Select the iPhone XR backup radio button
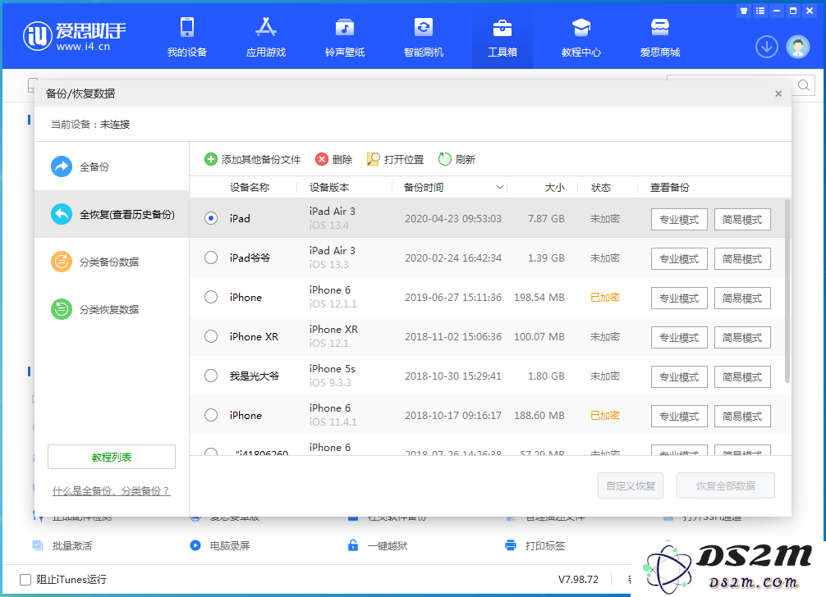The height and width of the screenshot is (597, 826). (x=211, y=337)
